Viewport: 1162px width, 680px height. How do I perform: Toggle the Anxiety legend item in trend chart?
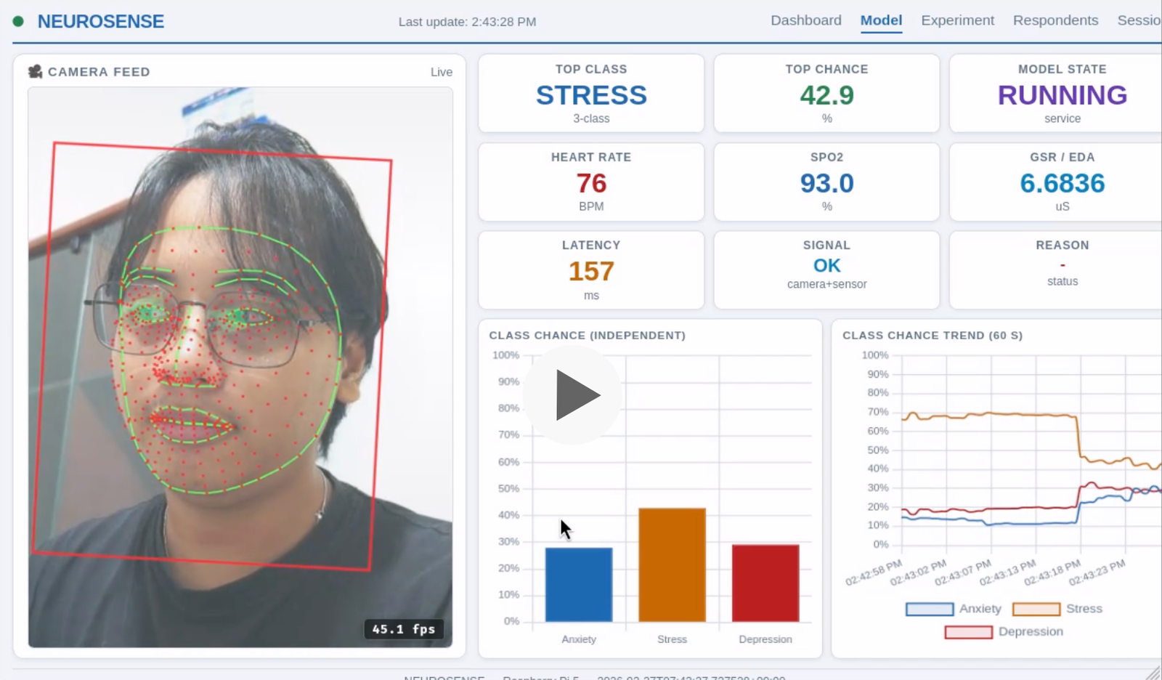point(953,609)
